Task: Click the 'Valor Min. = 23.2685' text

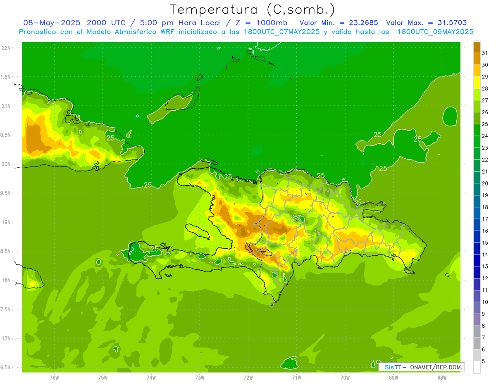Action: click(x=339, y=23)
